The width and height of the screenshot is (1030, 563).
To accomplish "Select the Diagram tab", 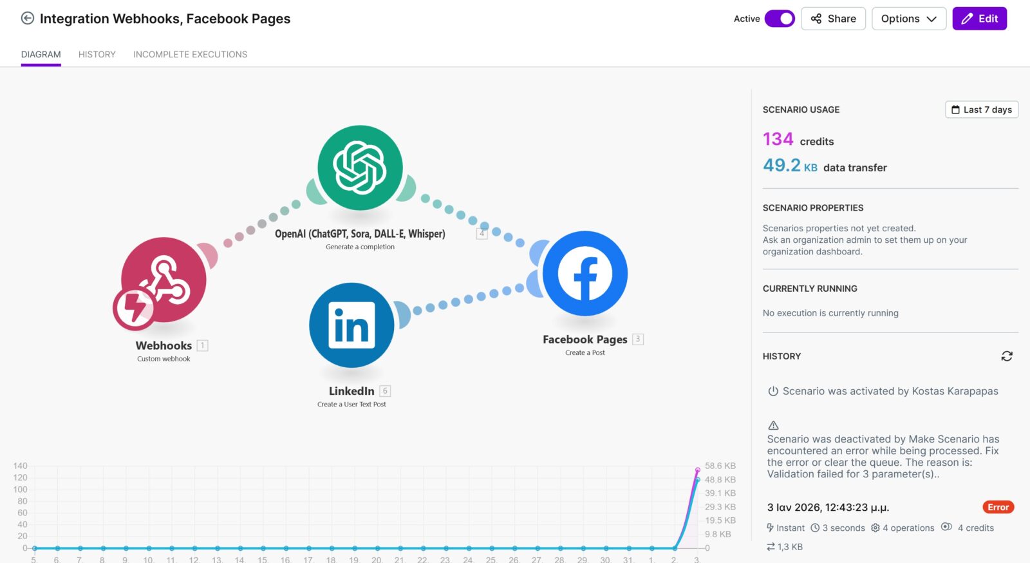I will coord(41,55).
